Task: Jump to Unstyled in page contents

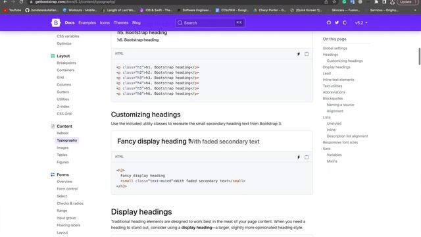Action: tap(334, 124)
